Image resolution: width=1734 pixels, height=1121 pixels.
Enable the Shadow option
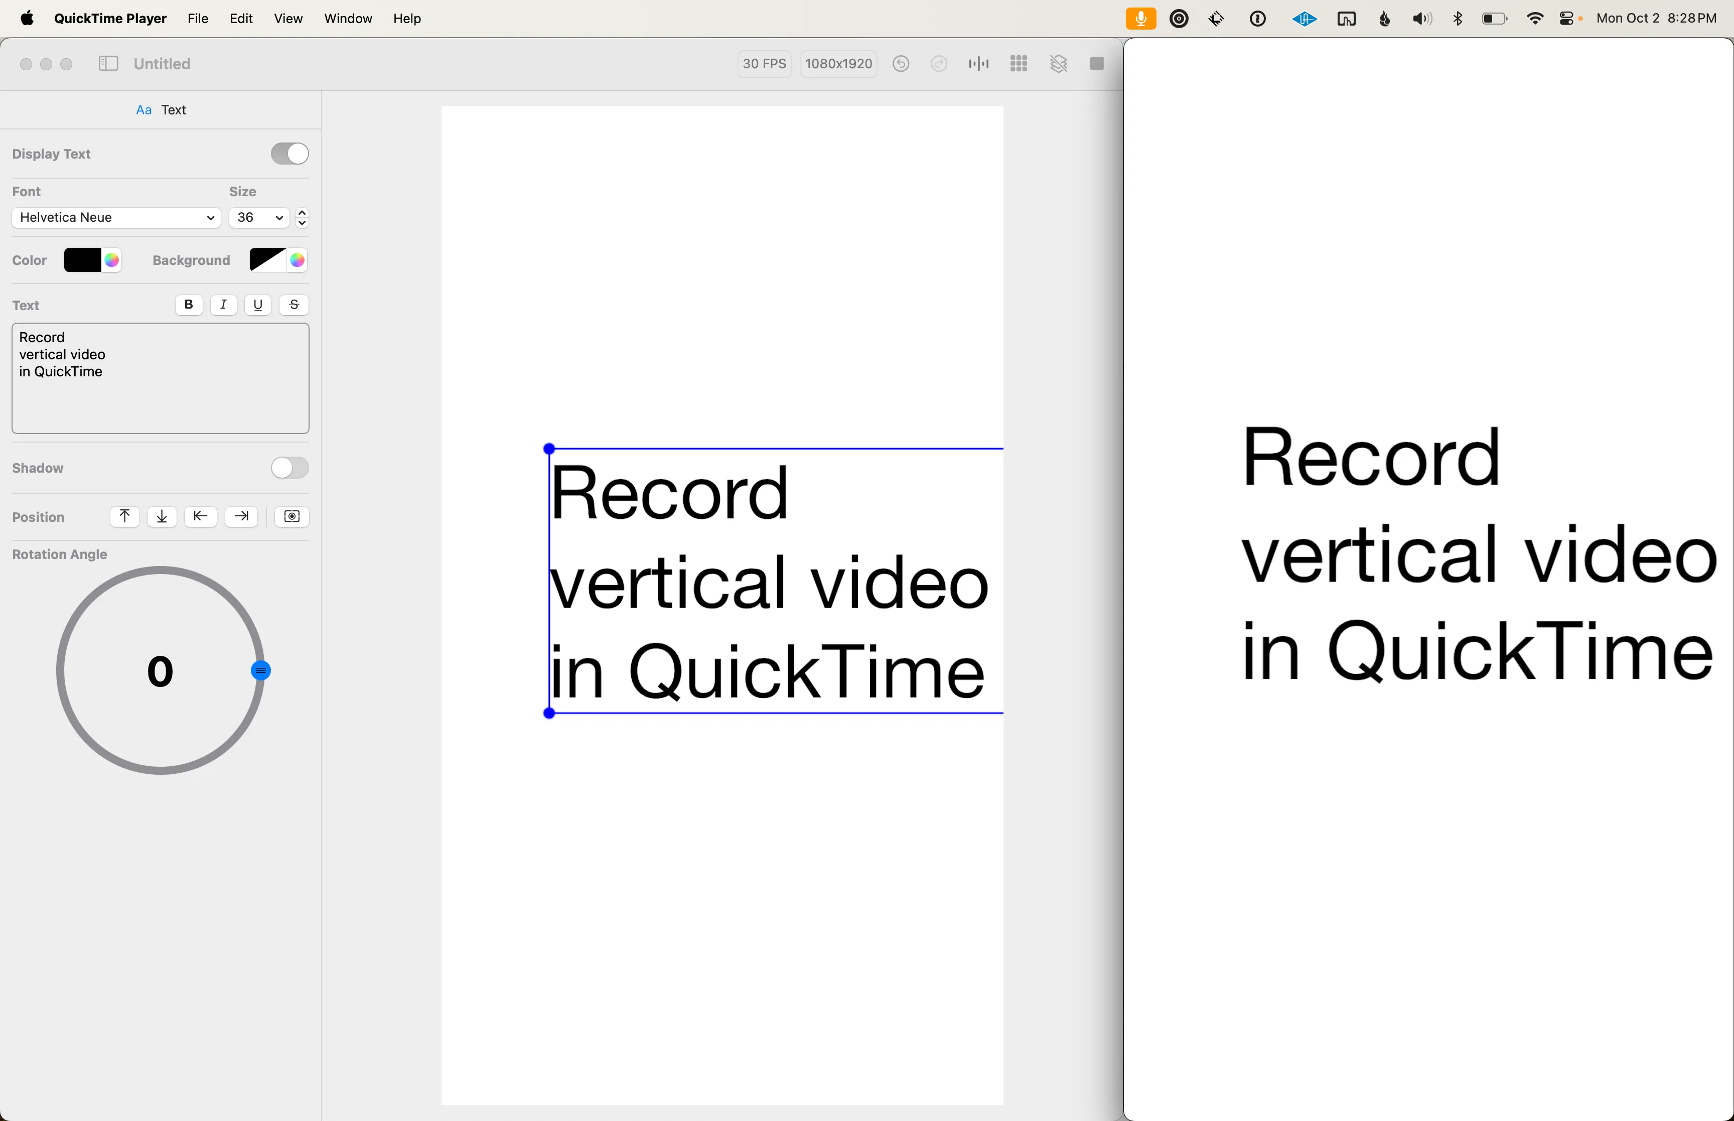(x=289, y=467)
